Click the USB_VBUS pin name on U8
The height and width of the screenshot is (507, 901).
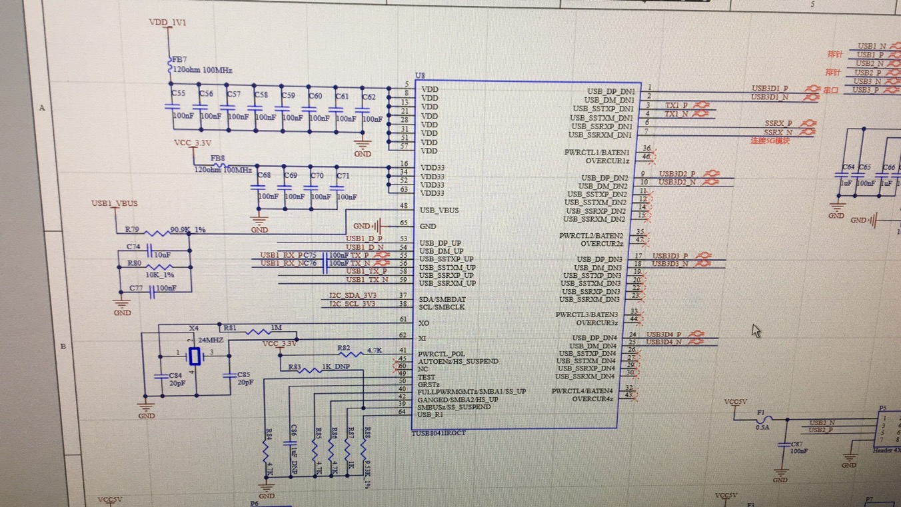click(439, 211)
